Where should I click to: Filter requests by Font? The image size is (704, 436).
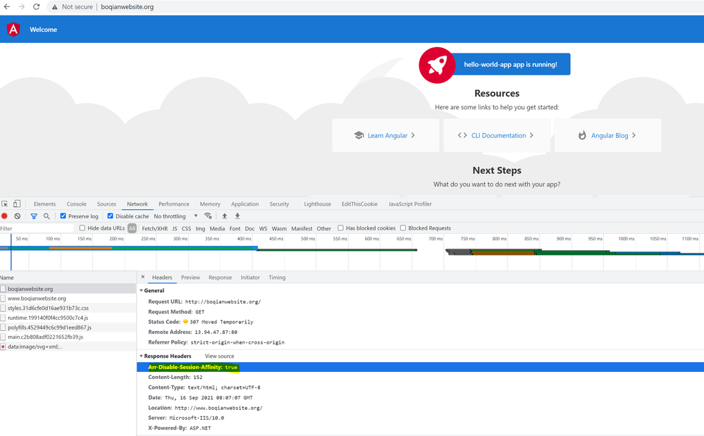(235, 228)
